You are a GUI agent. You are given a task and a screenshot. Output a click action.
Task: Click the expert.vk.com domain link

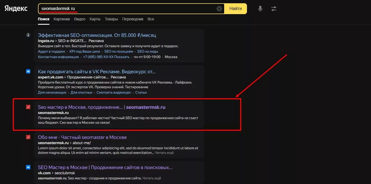(50, 77)
